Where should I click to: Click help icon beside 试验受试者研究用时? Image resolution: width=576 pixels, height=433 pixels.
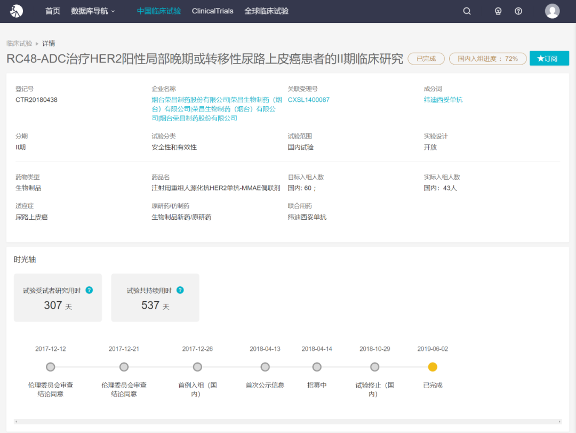pos(89,290)
